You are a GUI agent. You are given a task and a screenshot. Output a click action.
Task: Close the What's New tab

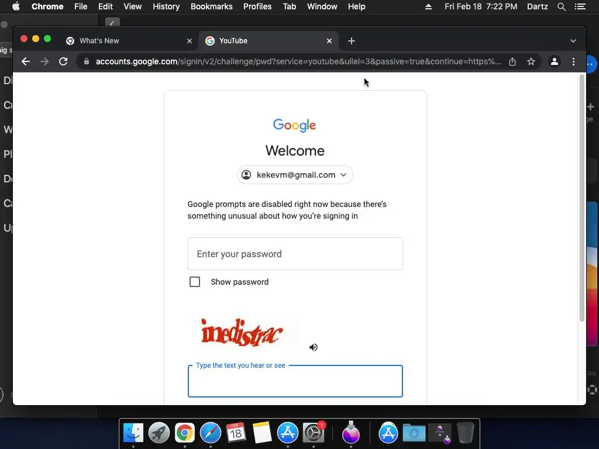pos(190,41)
